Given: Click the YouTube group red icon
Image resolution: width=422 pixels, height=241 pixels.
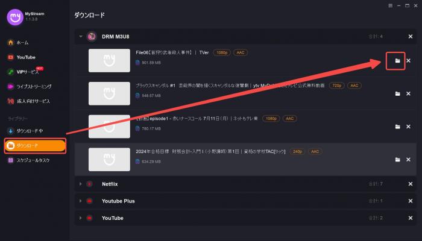Looking at the screenshot, I should coord(89,218).
